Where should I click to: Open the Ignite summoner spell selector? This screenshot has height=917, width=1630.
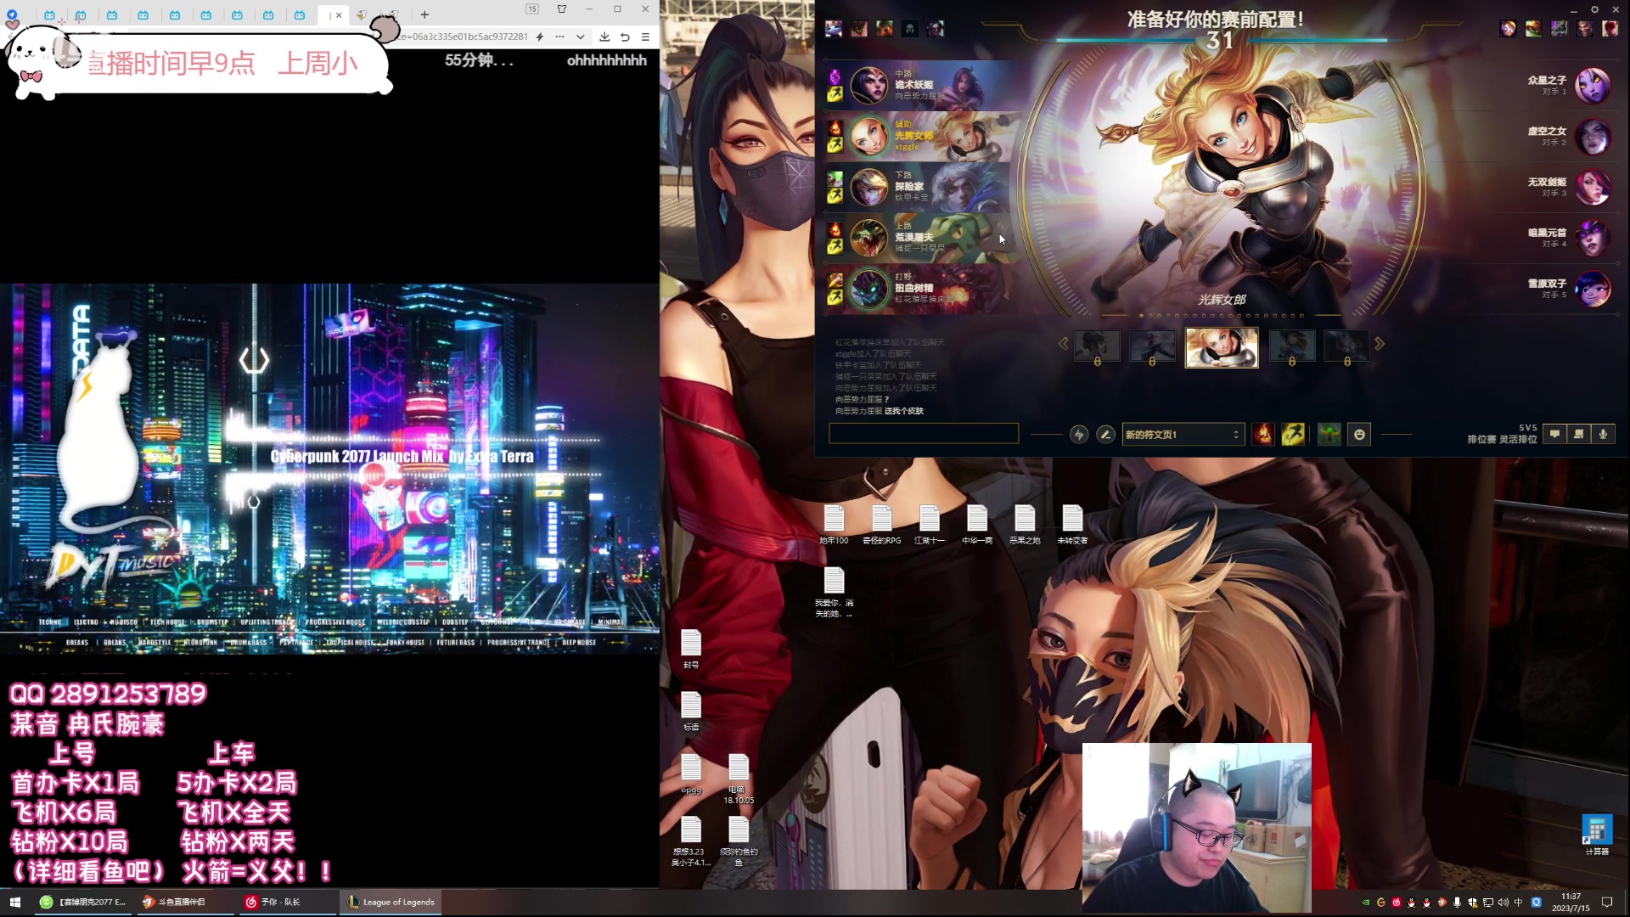(x=1263, y=435)
